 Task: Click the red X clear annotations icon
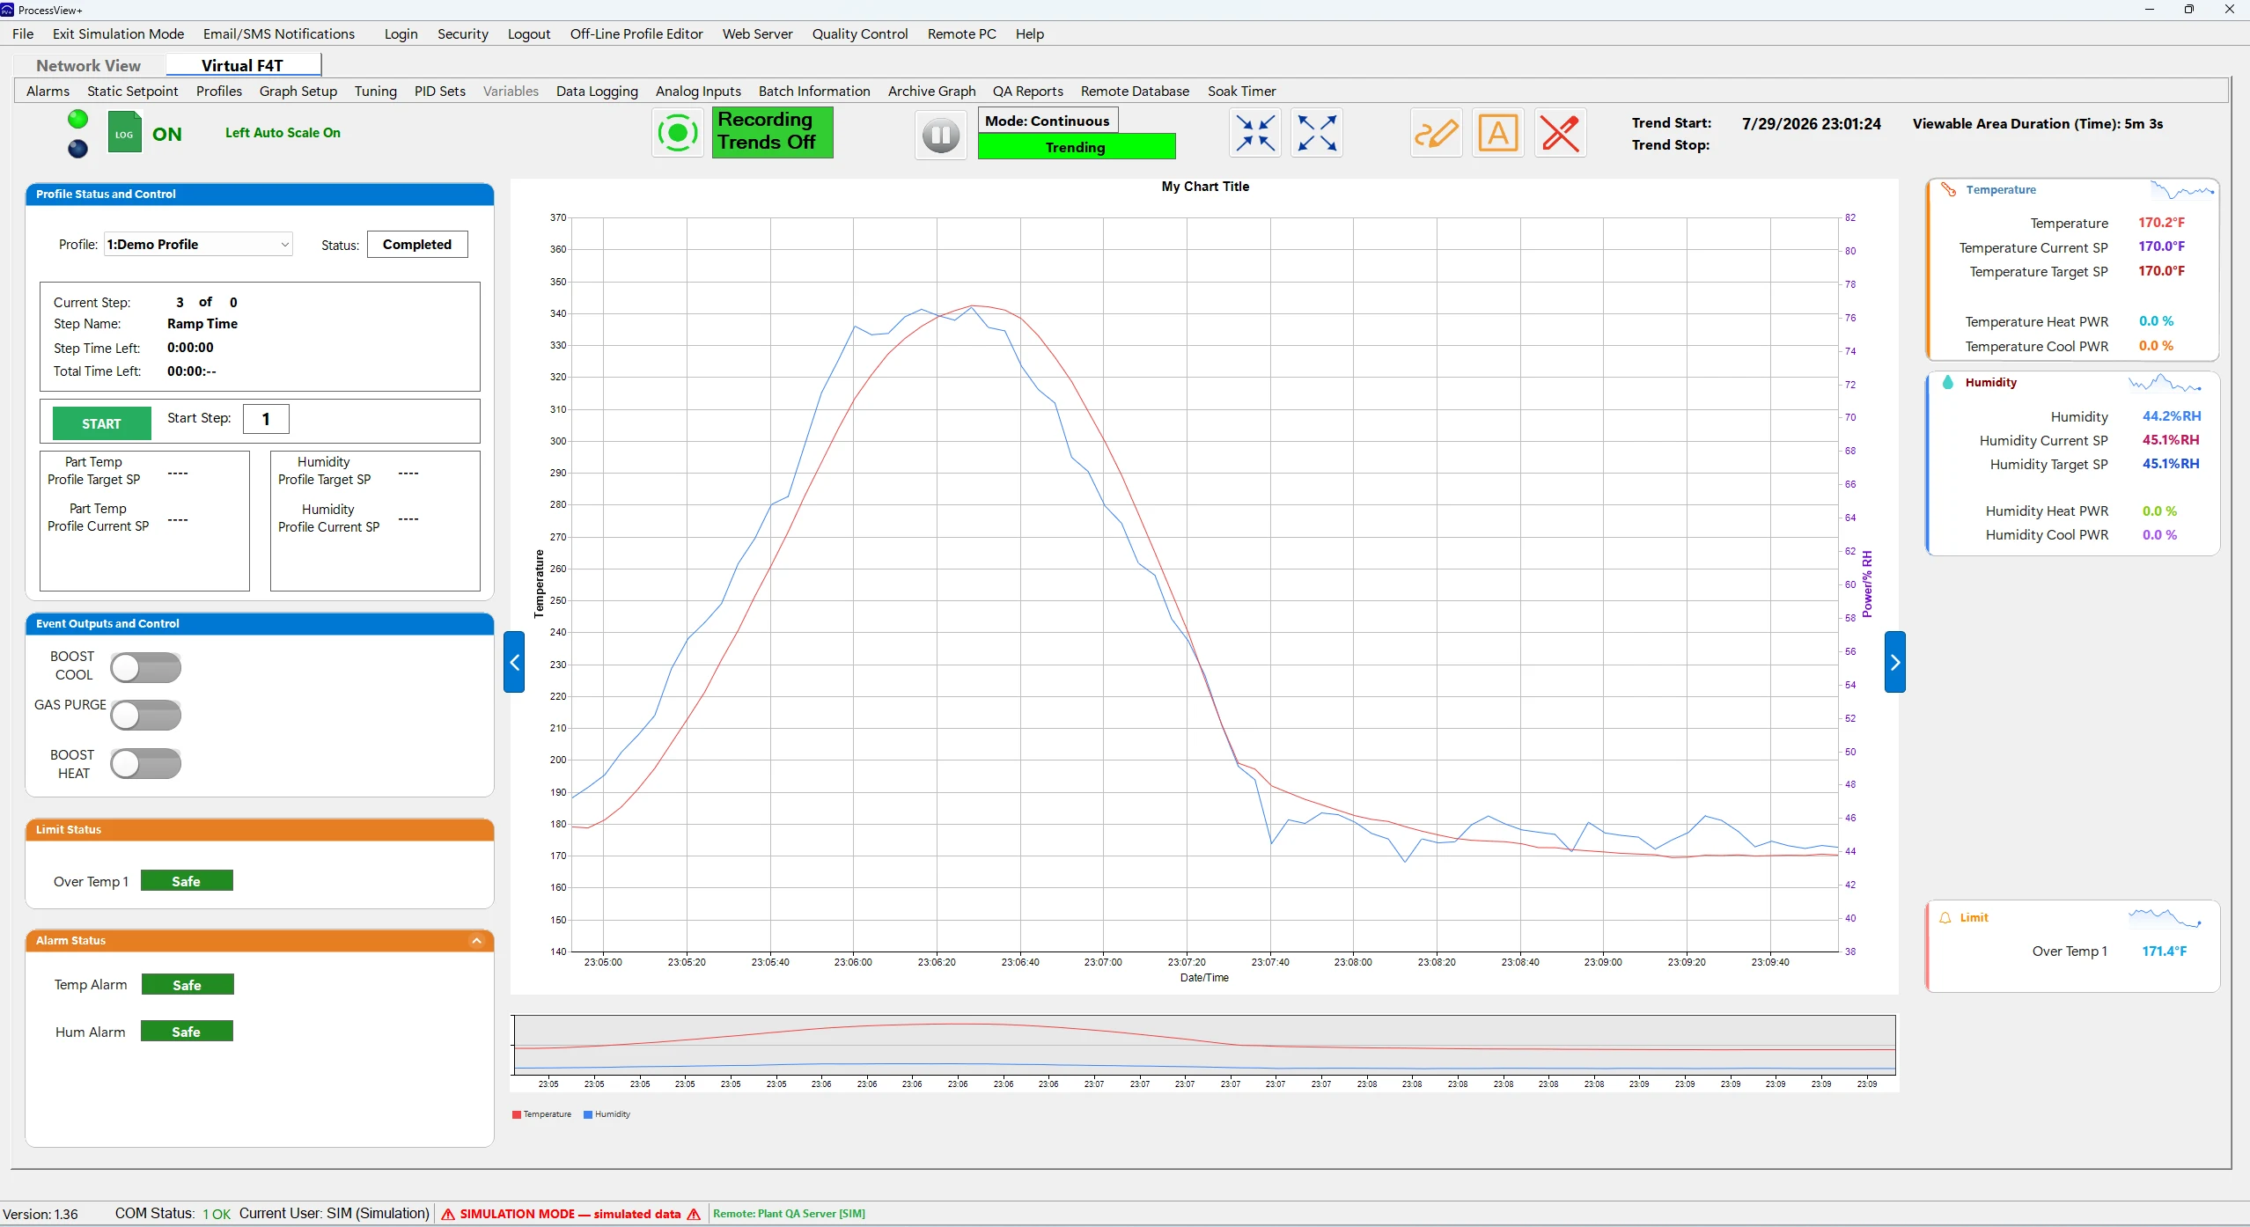(x=1561, y=133)
